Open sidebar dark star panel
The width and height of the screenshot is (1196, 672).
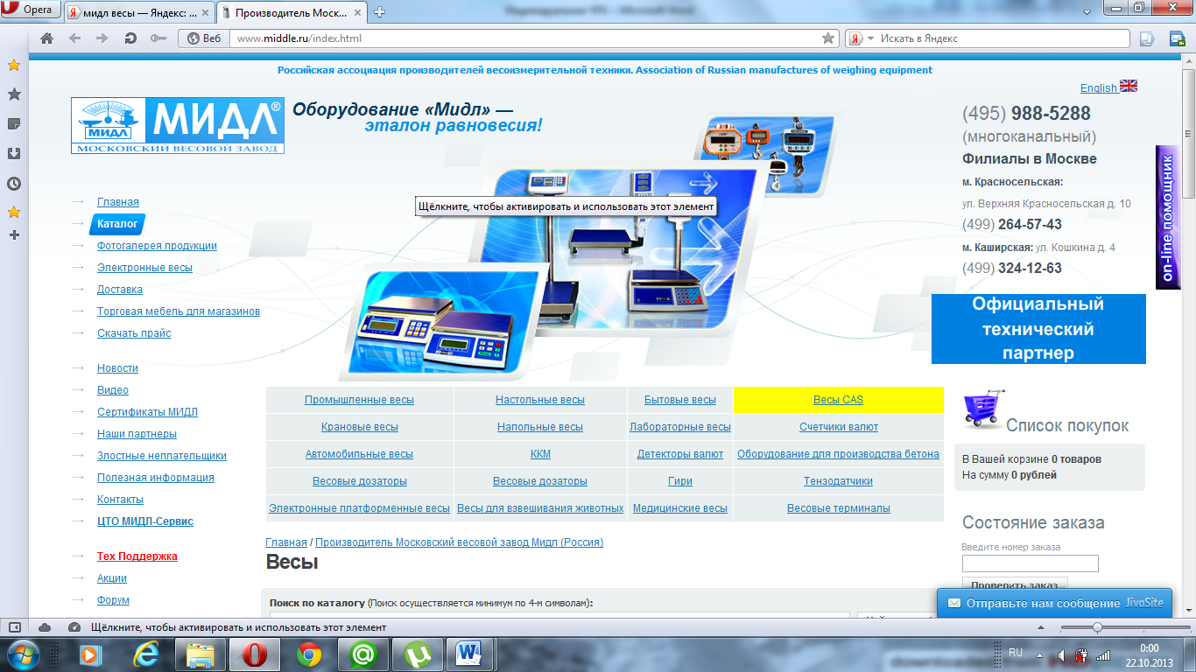click(x=14, y=94)
